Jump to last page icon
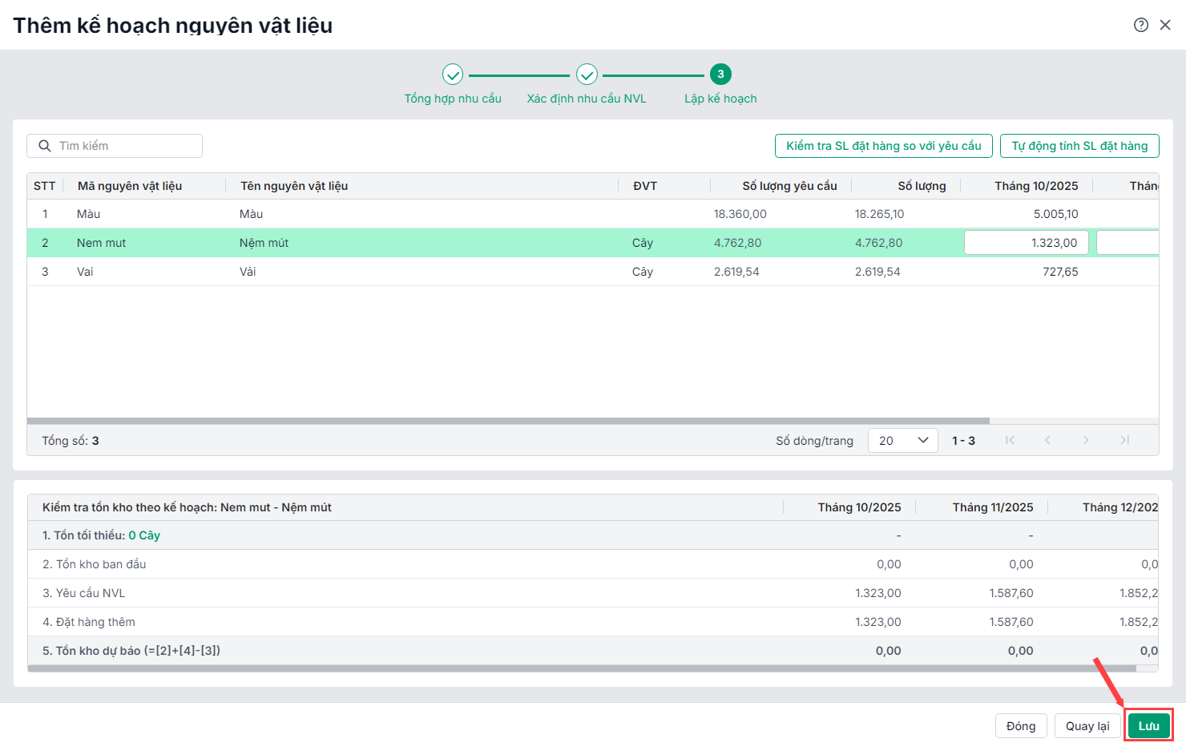Image resolution: width=1186 pixels, height=747 pixels. pos(1124,440)
